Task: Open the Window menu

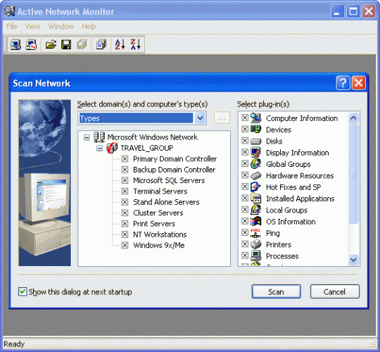Action: pyautogui.click(x=61, y=26)
